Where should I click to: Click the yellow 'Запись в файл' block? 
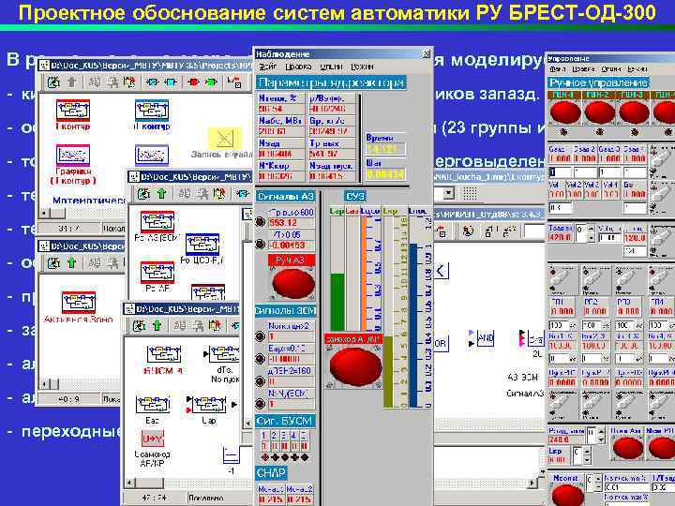[x=225, y=138]
